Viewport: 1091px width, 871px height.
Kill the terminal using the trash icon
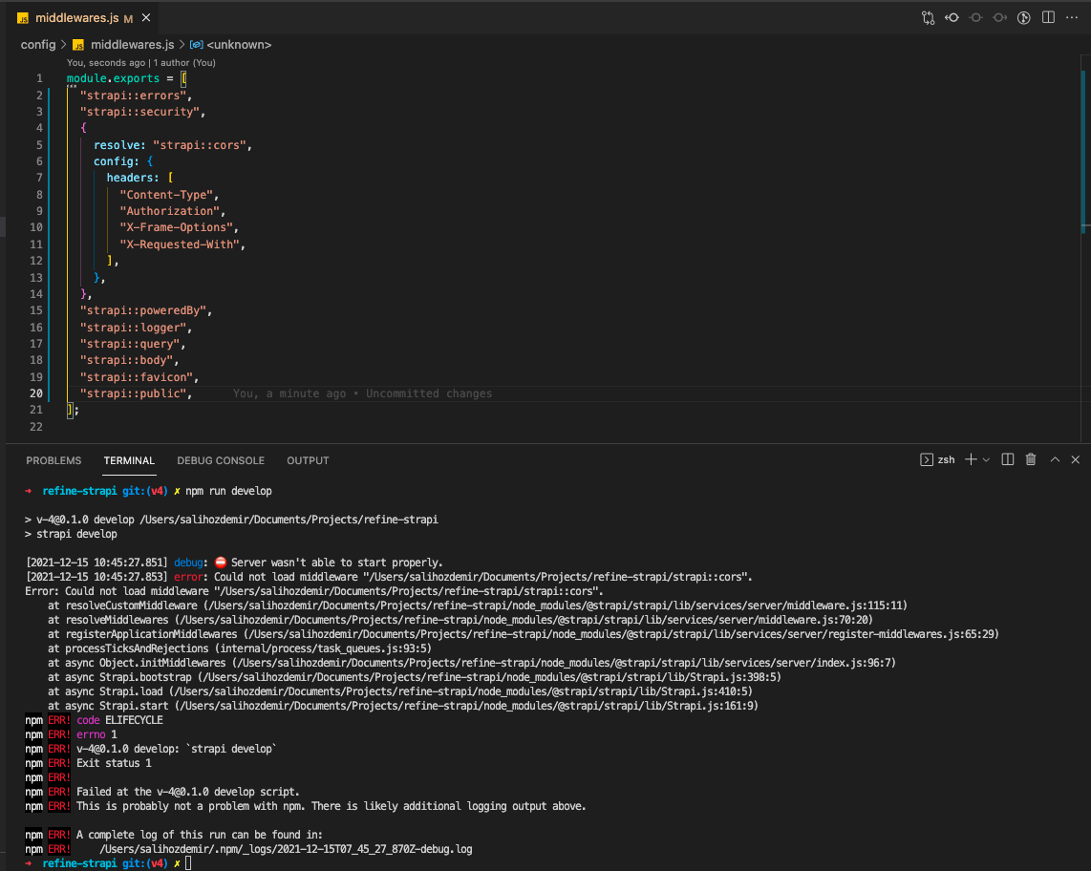point(1031,459)
